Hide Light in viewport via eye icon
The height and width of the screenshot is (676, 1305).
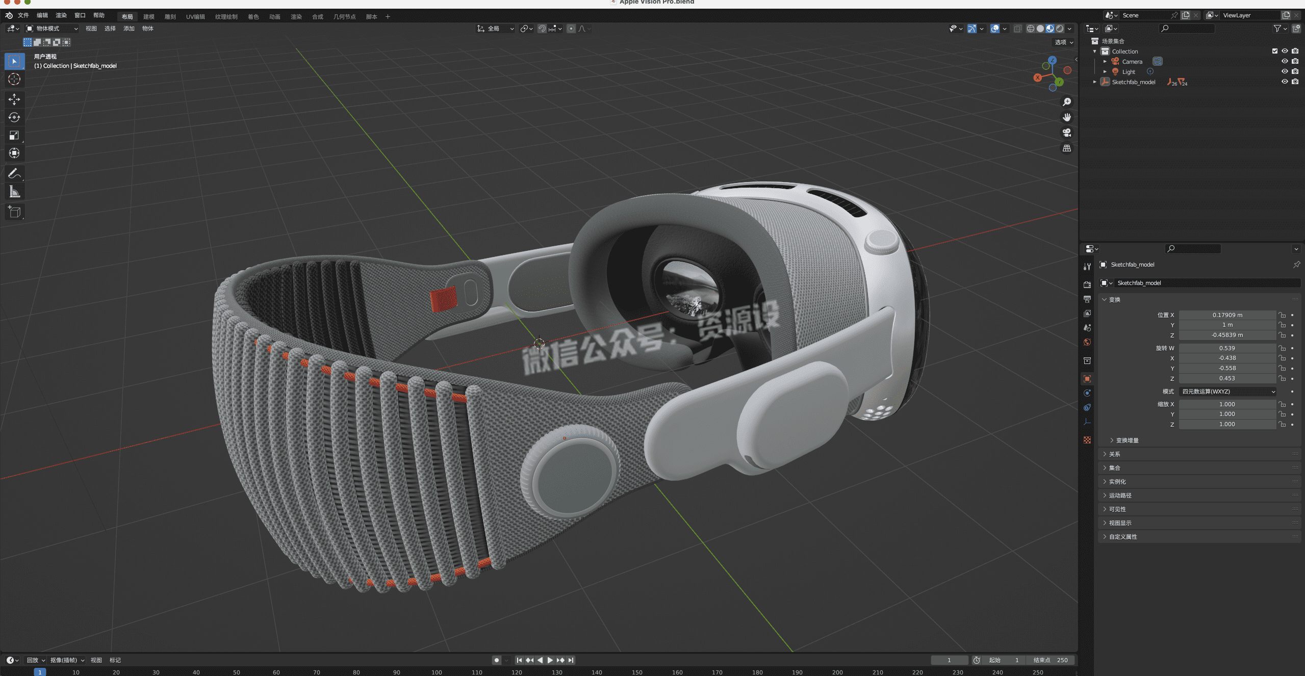pyautogui.click(x=1285, y=71)
